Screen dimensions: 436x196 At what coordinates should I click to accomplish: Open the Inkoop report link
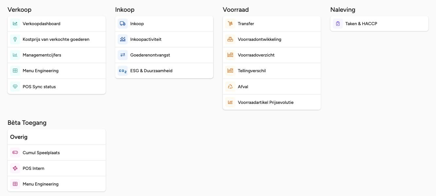(x=164, y=24)
